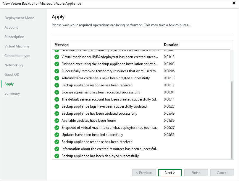Click the Previous button

[x=144, y=173]
